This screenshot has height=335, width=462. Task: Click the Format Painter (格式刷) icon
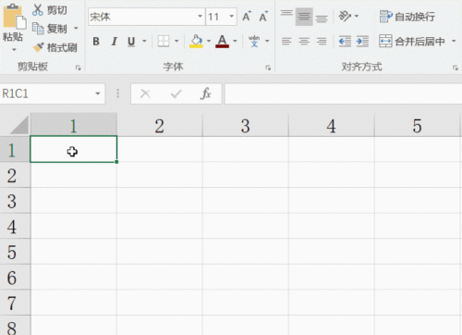pyautogui.click(x=38, y=47)
